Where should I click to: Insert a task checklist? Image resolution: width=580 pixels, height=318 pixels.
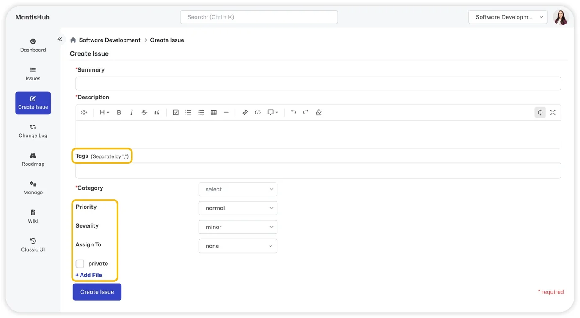tap(176, 113)
